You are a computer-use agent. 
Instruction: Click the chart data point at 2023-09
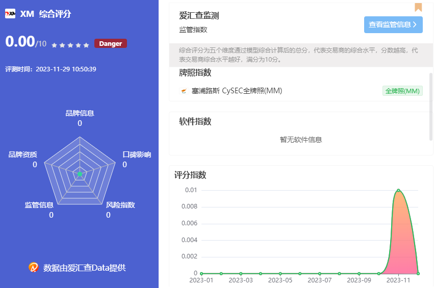point(359,274)
